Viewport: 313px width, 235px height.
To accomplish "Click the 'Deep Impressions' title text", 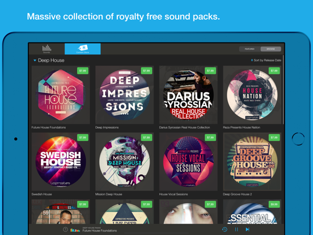I will pyautogui.click(x=107, y=128).
